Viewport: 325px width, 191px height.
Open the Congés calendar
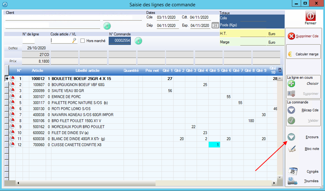(x=303, y=172)
